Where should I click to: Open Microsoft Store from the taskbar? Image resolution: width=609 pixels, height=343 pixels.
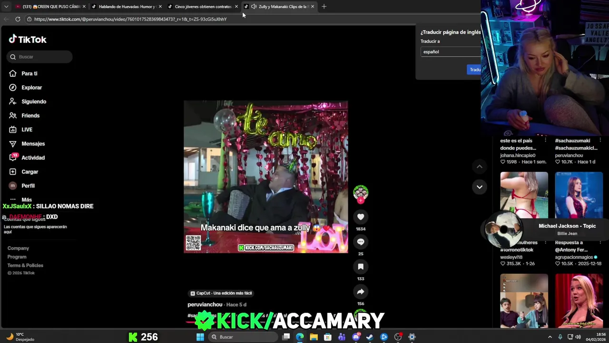pyautogui.click(x=328, y=337)
